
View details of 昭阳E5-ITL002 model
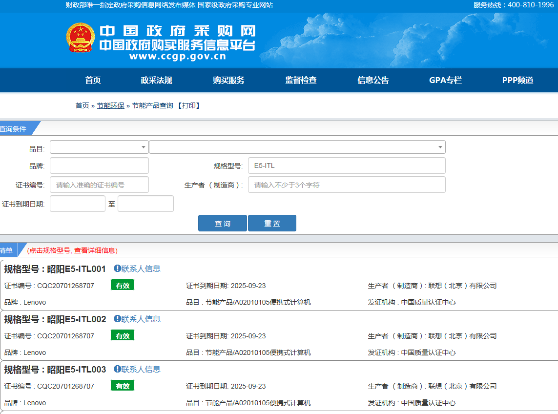coord(77,319)
